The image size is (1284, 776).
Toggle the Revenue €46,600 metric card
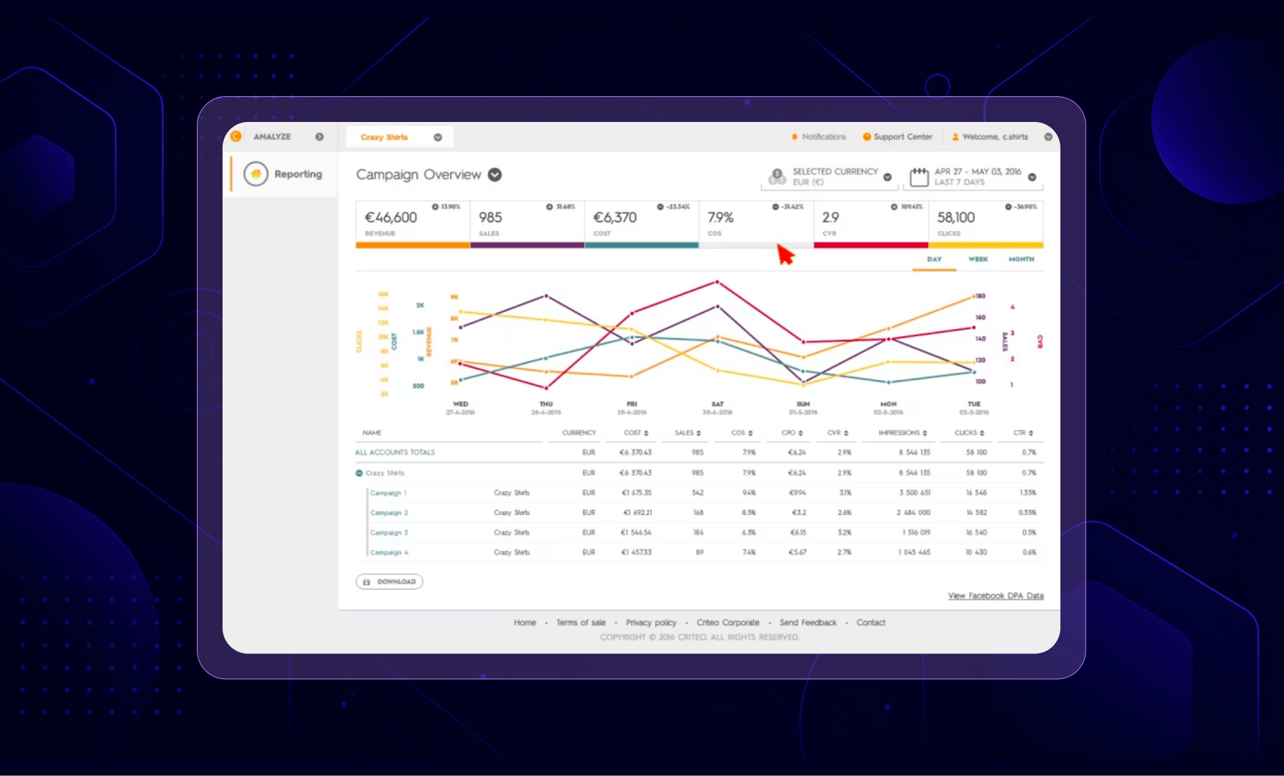pyautogui.click(x=412, y=224)
